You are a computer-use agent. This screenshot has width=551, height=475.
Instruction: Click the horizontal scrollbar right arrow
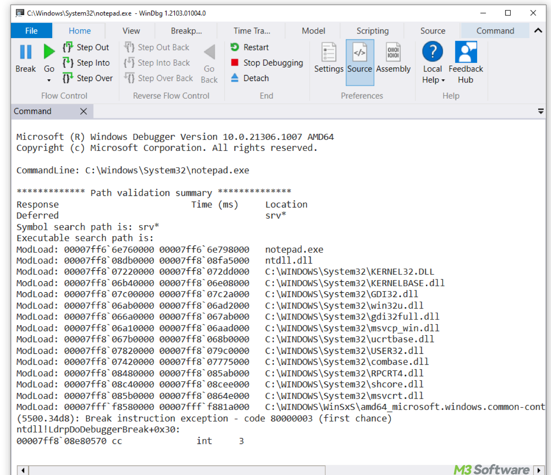click(x=539, y=470)
